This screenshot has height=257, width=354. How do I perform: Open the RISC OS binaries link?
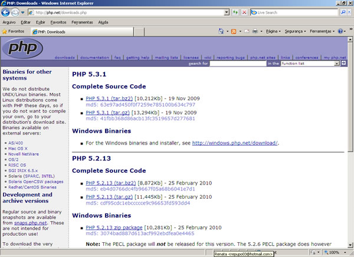click(17, 165)
